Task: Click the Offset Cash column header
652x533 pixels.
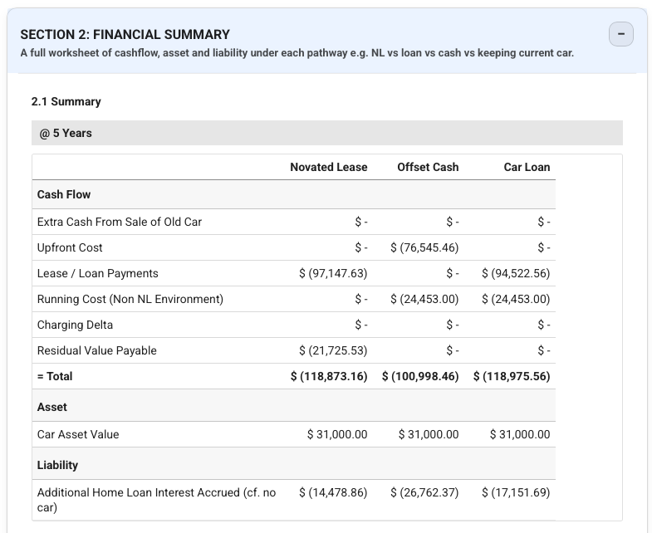Action: point(428,167)
